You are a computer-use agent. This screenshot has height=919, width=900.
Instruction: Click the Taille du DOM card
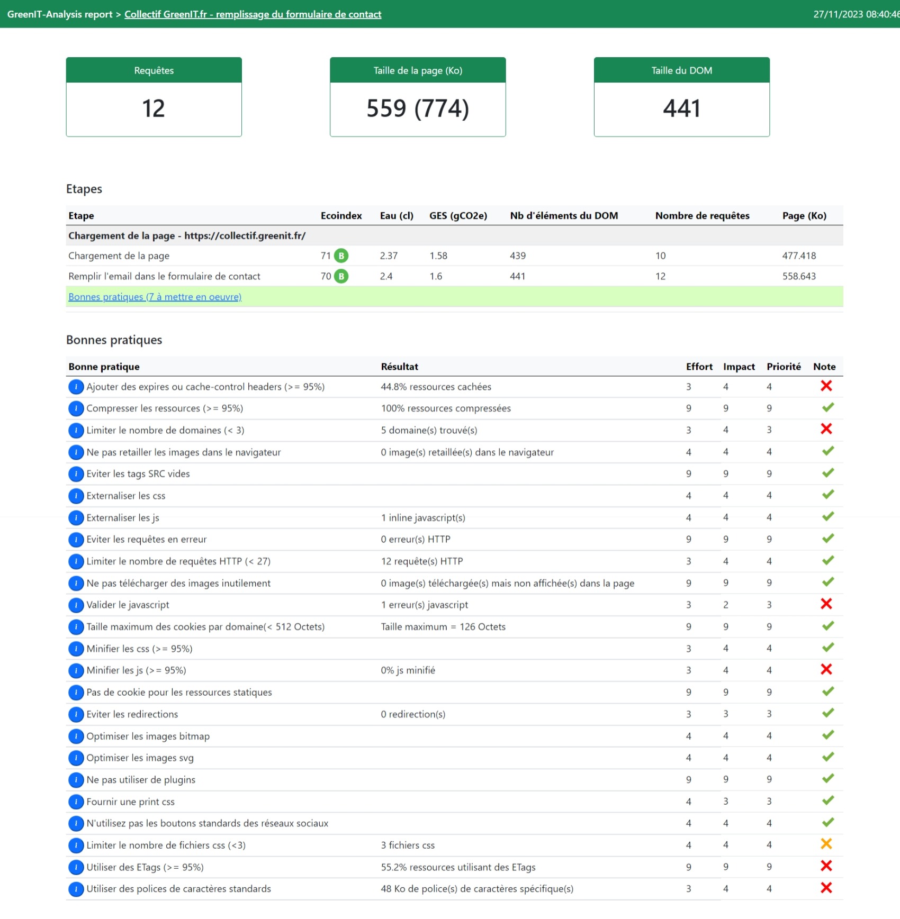(x=682, y=97)
